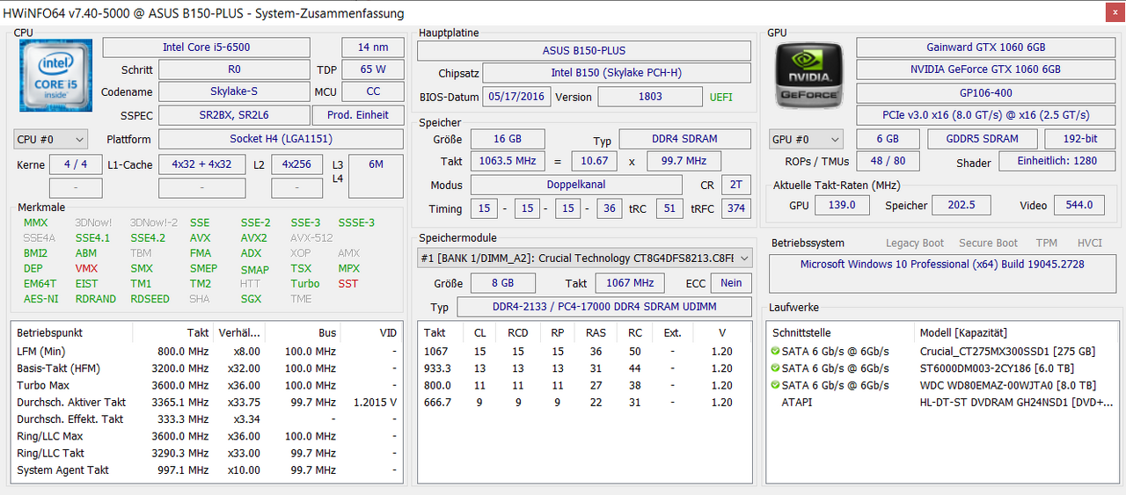This screenshot has width=1126, height=495.
Task: Click the TPM label
Action: coord(1047,244)
